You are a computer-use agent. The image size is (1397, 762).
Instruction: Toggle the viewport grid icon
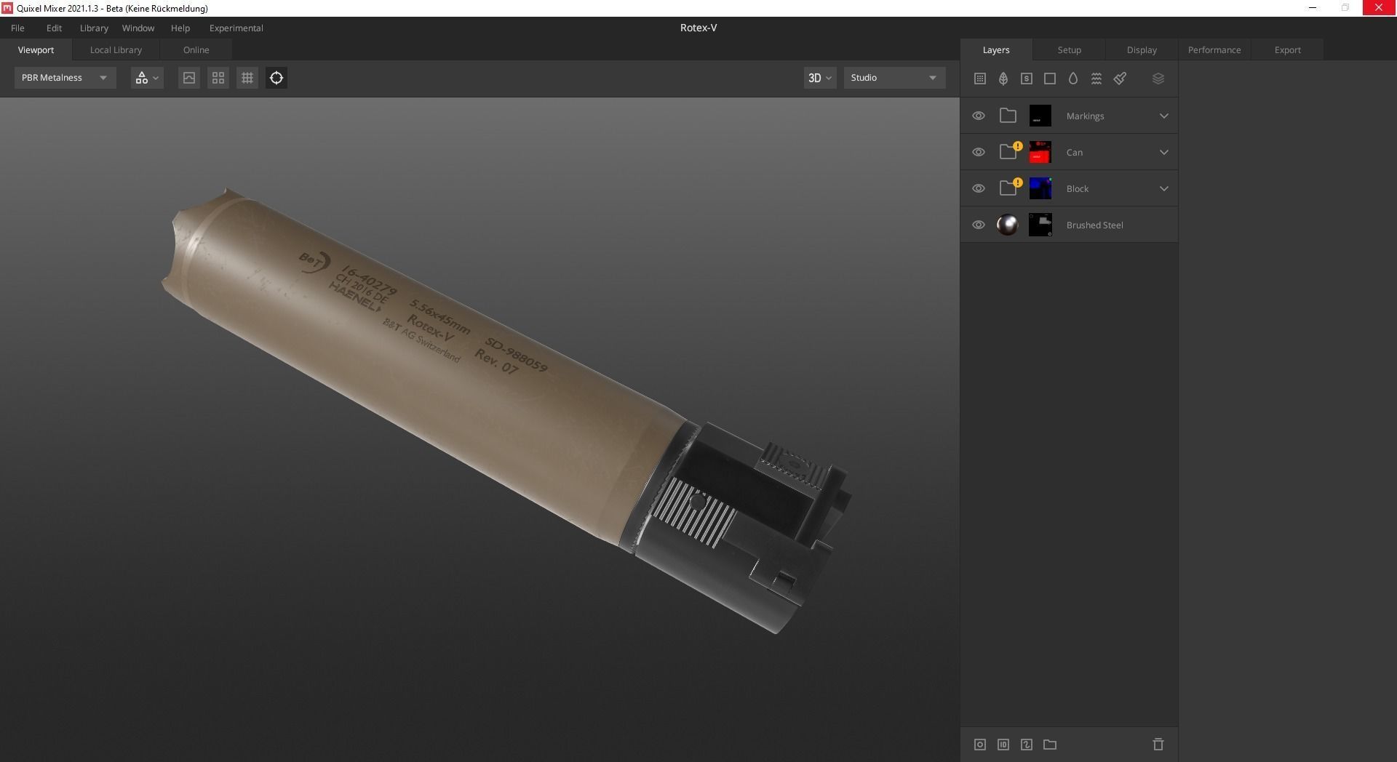(x=247, y=78)
